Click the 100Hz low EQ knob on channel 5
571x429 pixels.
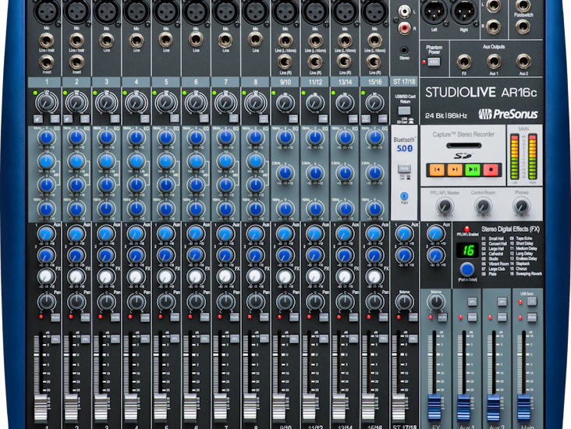pos(166,209)
